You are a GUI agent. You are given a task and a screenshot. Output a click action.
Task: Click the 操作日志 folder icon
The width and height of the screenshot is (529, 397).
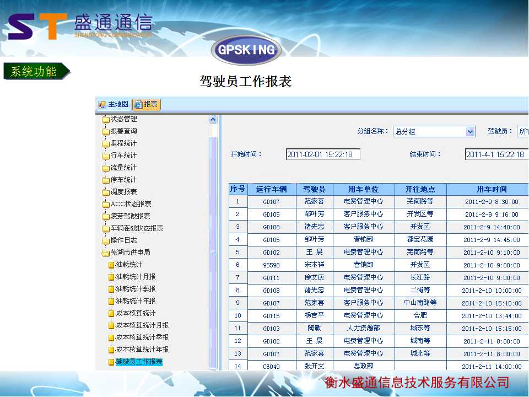(x=106, y=241)
